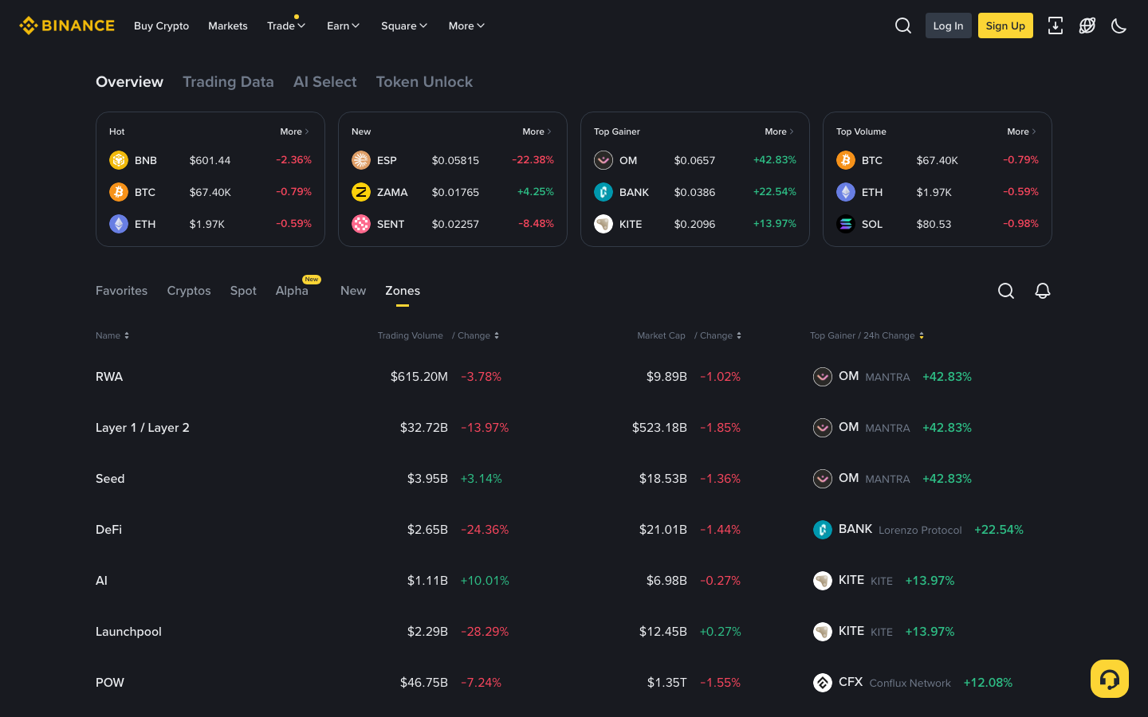Switch to the Trading Data tab
Screen dimensions: 1148x717
pyautogui.click(x=228, y=81)
